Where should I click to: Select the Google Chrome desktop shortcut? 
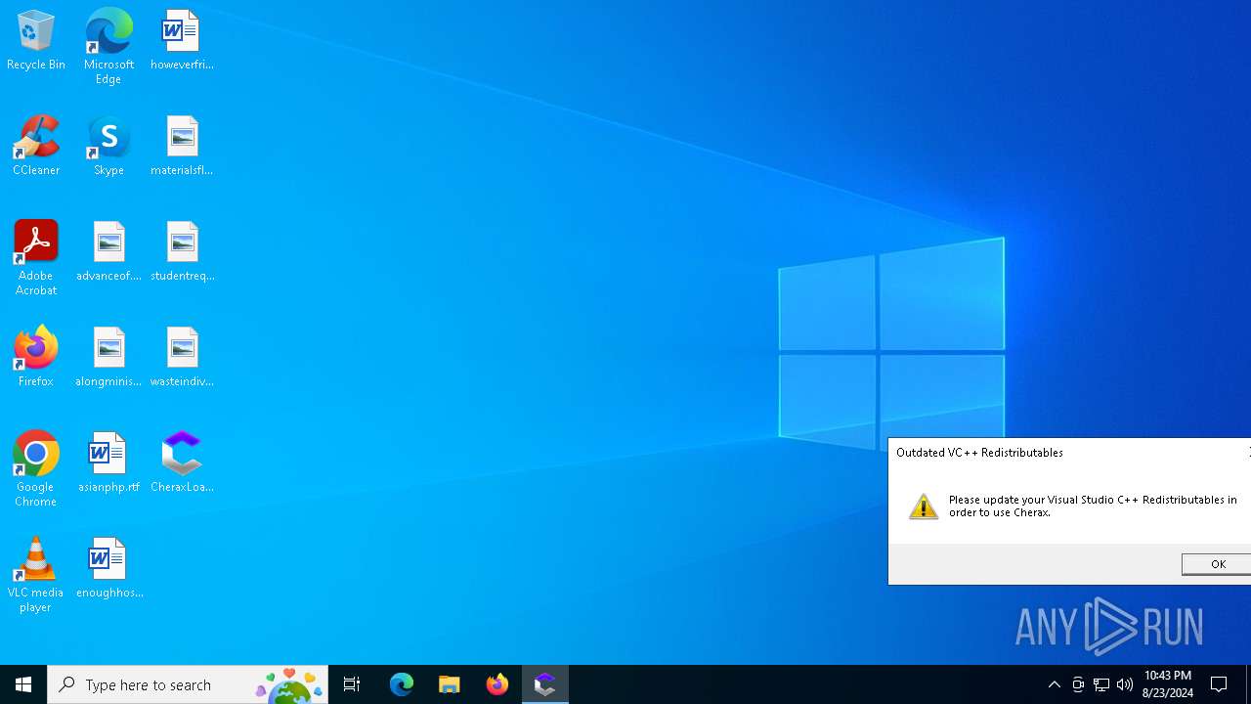click(36, 469)
